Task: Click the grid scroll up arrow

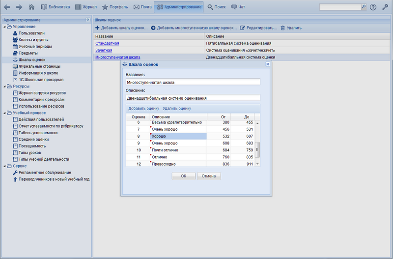Action: (x=257, y=123)
